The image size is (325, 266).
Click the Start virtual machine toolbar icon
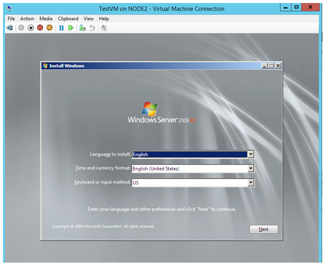pos(21,28)
